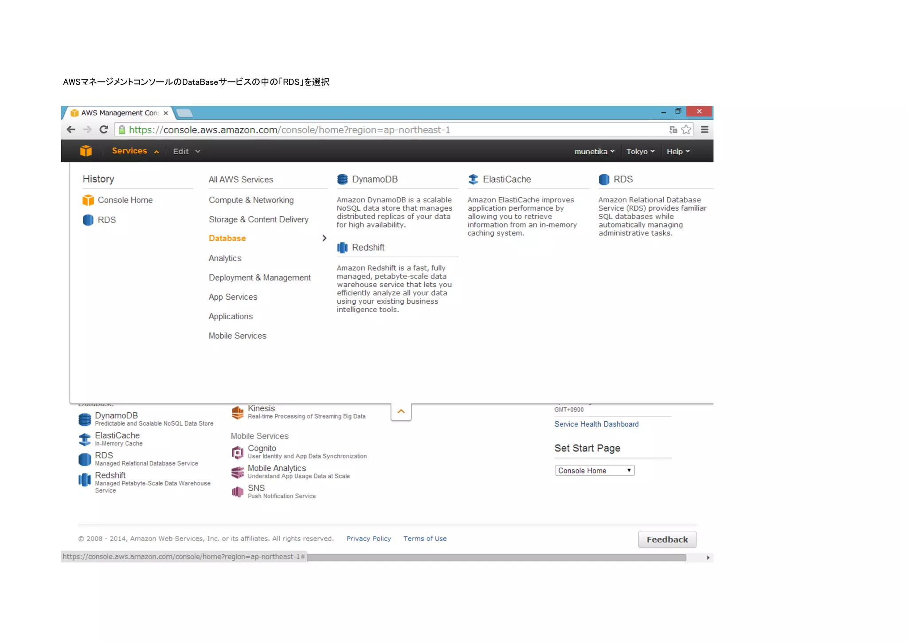
Task: Select the App Services category
Action: coord(233,297)
